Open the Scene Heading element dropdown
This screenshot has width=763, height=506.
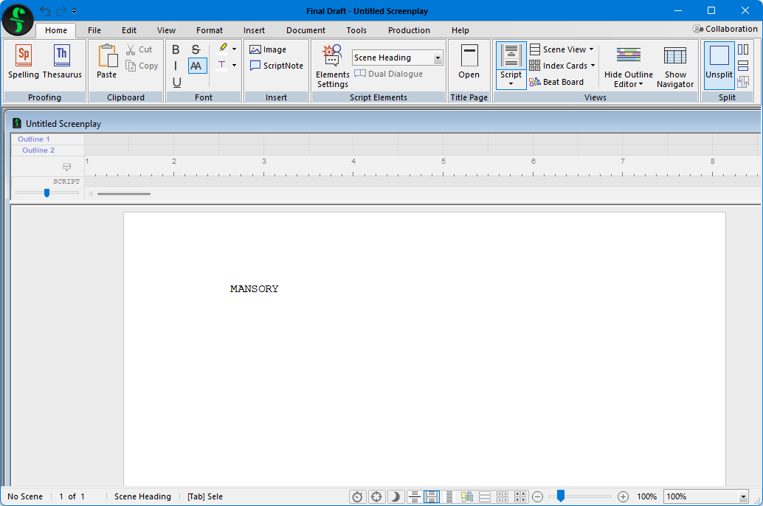point(438,58)
